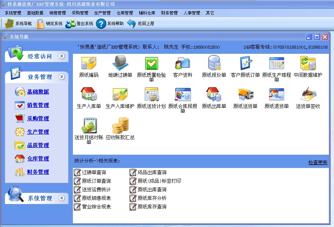Click 检查更新 link

[x=318, y=163]
